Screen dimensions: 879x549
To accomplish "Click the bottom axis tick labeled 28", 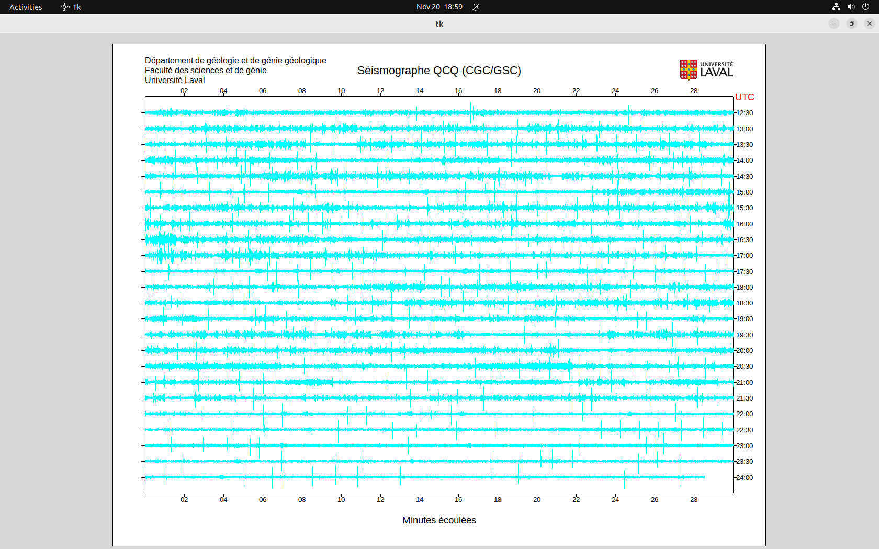I will (x=694, y=500).
